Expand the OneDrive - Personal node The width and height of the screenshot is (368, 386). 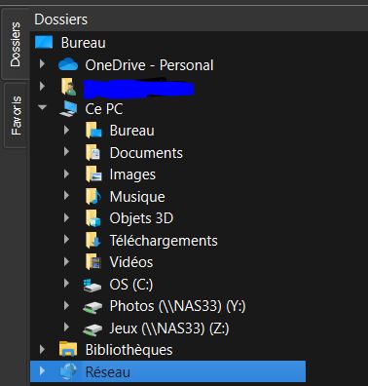(42, 63)
